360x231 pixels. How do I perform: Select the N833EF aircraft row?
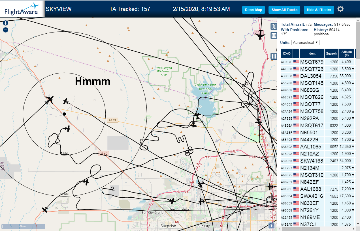point(318,203)
